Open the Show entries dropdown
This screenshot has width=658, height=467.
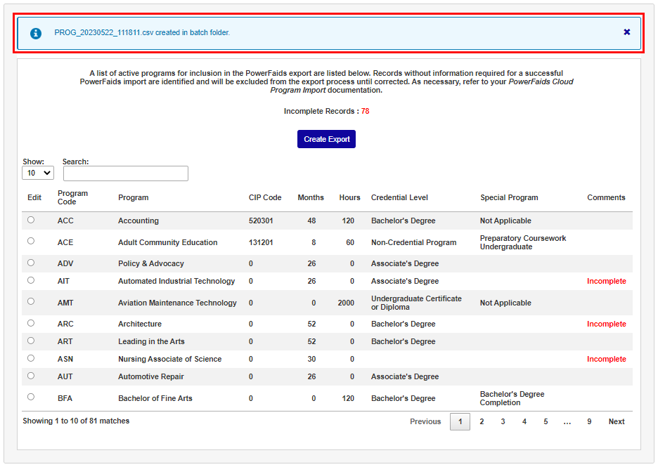pyautogui.click(x=38, y=173)
